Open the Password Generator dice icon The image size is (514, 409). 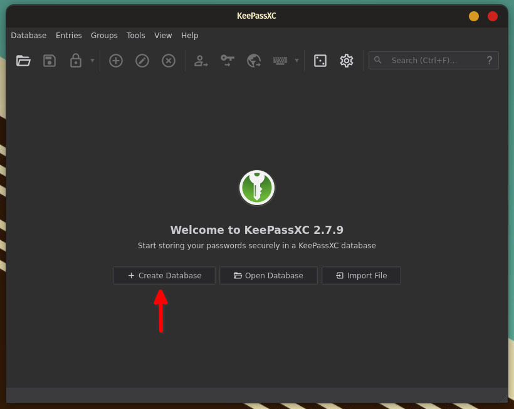click(320, 61)
